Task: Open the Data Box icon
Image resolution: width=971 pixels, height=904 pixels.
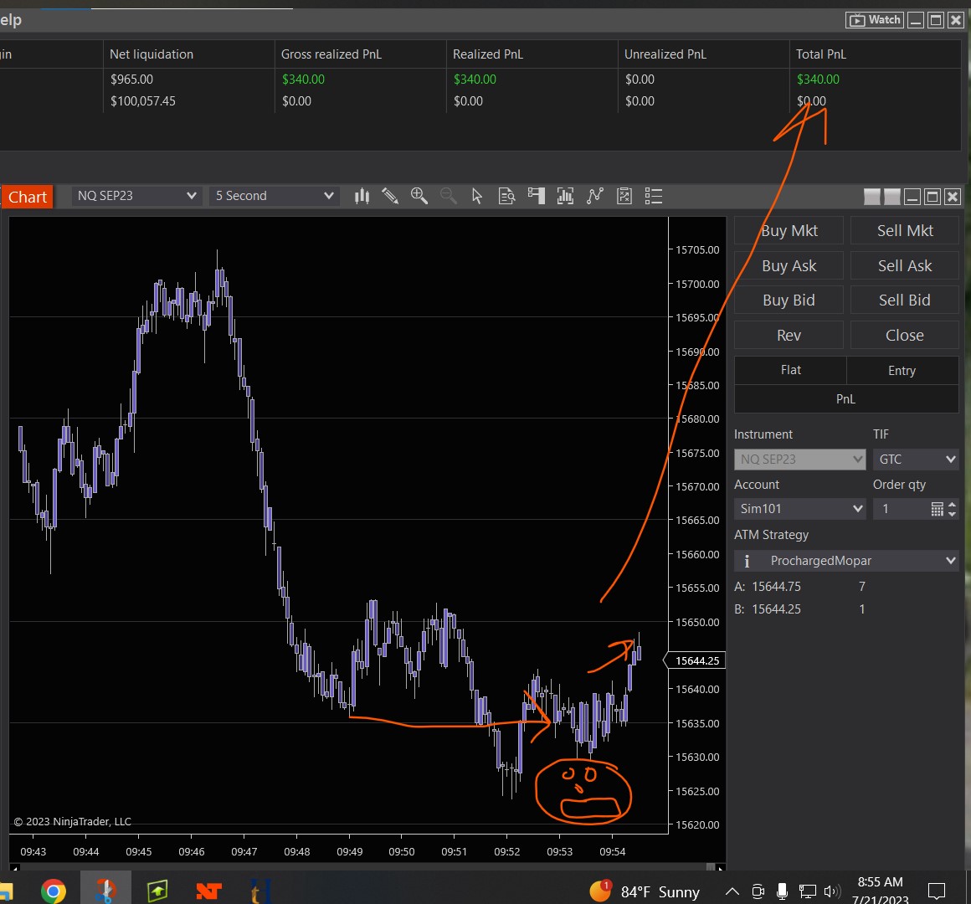Action: (506, 196)
